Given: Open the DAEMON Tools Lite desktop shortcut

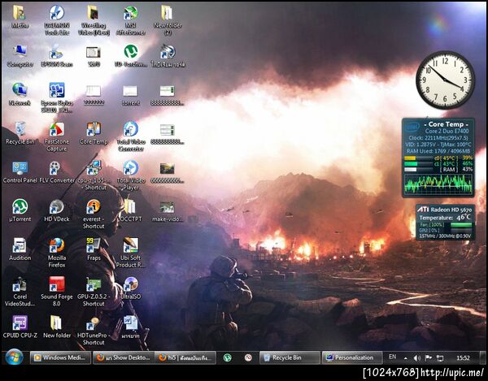Looking at the screenshot, I should 57,20.
